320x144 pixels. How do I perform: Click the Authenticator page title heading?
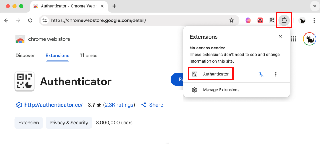[76, 81]
